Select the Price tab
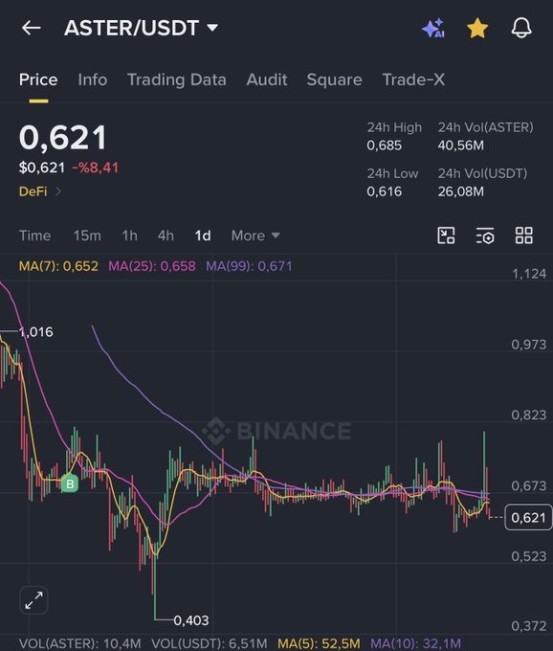Image resolution: width=553 pixels, height=651 pixels. click(38, 79)
